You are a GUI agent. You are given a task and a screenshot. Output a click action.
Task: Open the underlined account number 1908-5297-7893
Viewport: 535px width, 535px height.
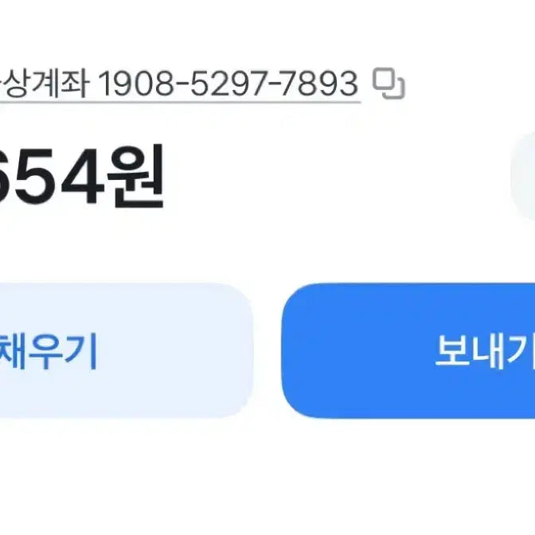pos(227,83)
